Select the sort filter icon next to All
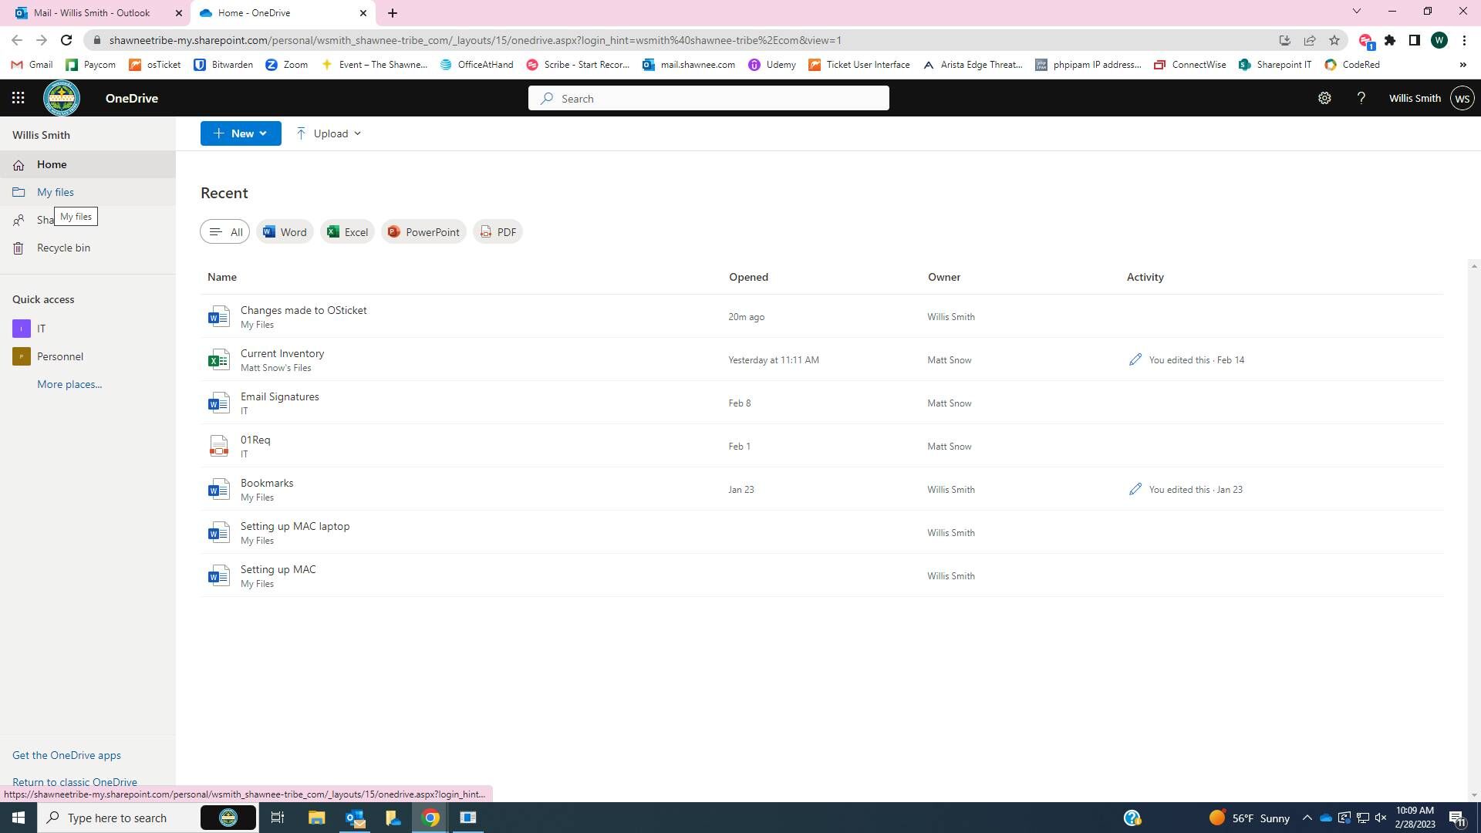 (216, 231)
